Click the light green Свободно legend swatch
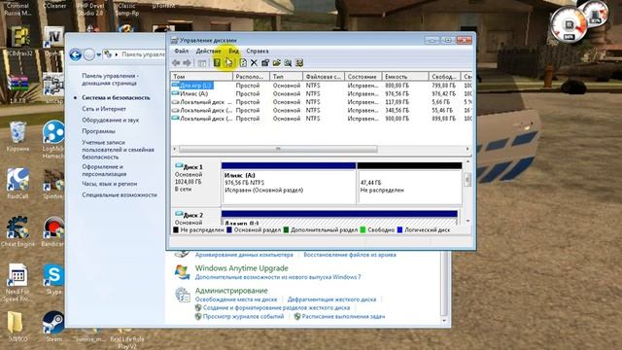Screen dimensions: 622x350 point(363,229)
